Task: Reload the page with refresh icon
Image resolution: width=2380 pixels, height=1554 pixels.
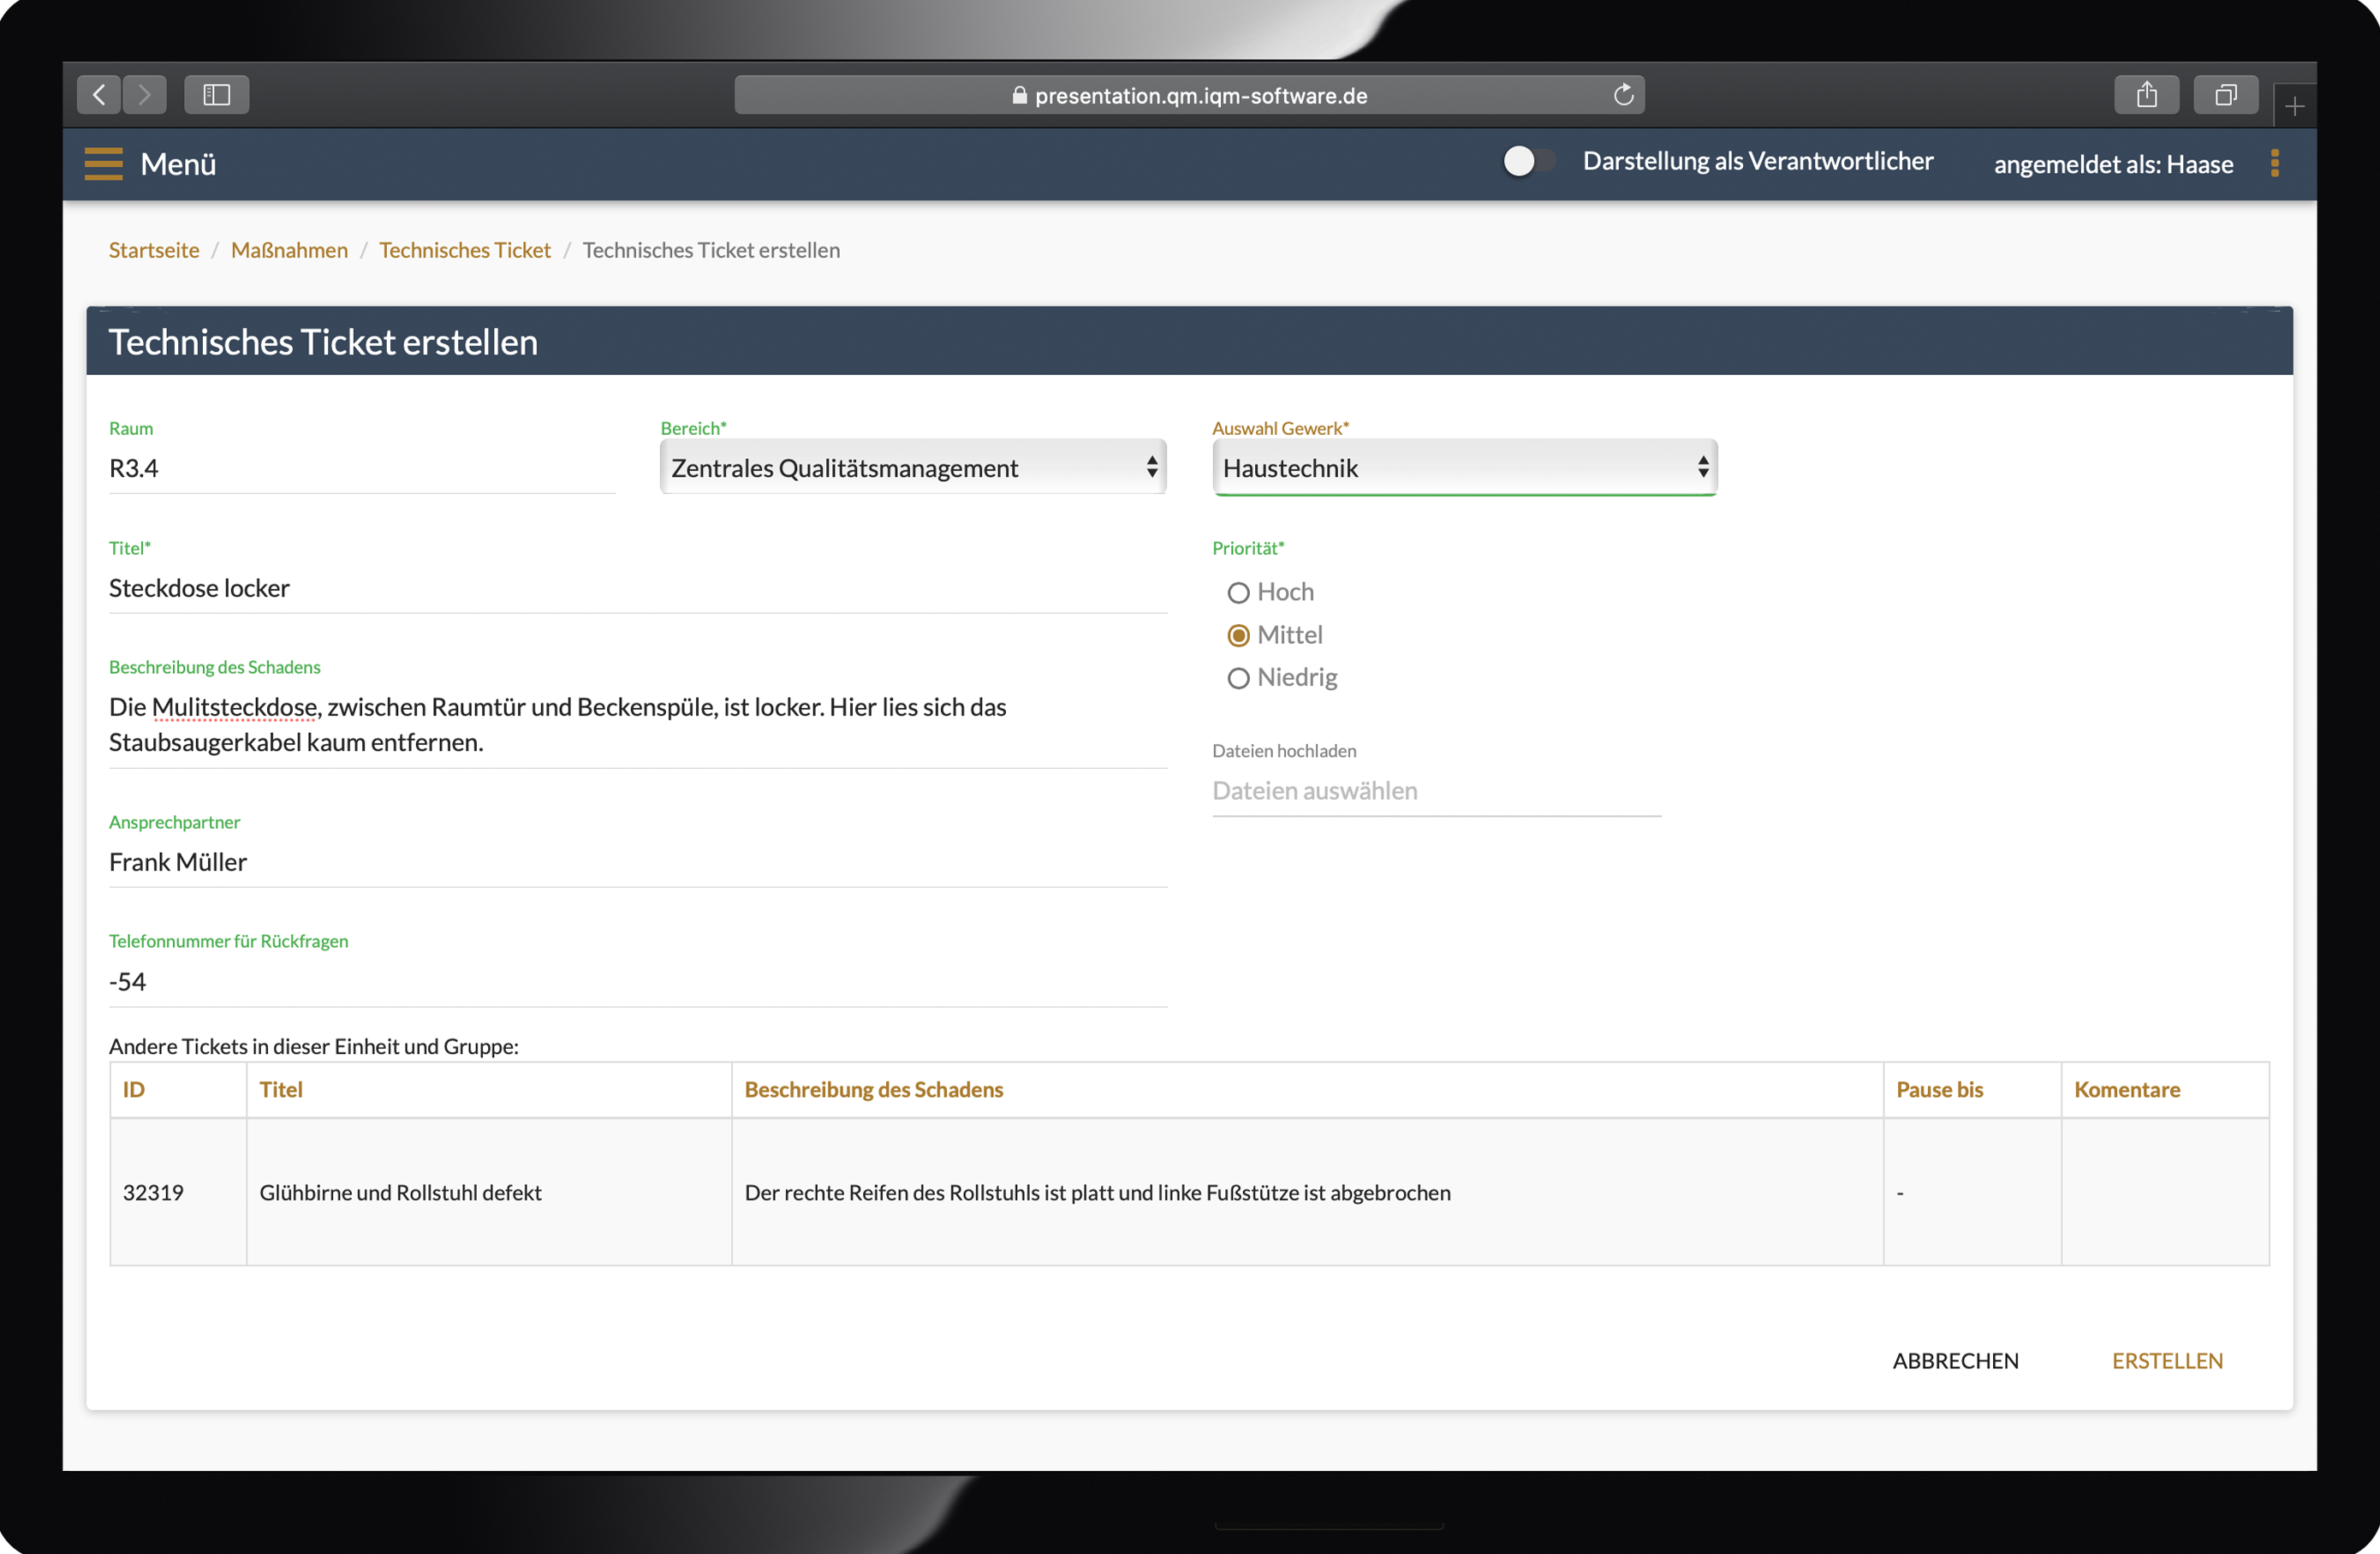Action: [x=1623, y=95]
